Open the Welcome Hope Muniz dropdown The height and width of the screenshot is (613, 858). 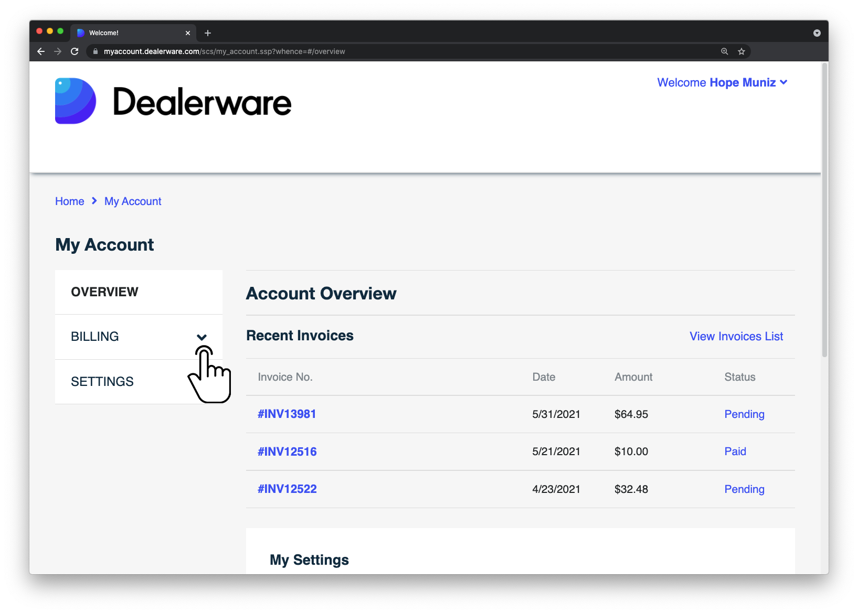722,82
